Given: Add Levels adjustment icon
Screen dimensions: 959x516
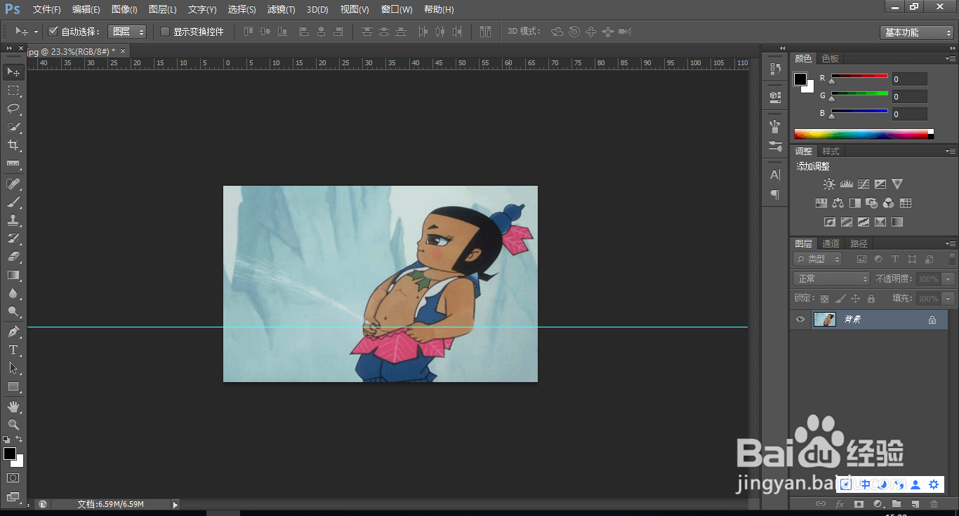Looking at the screenshot, I should 846,184.
